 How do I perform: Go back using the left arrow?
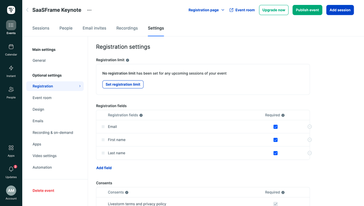(28, 10)
